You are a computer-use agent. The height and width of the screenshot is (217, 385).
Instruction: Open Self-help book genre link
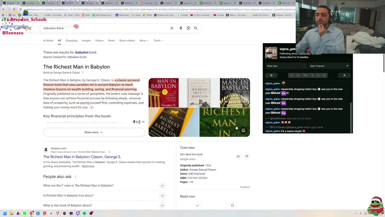tap(197, 174)
